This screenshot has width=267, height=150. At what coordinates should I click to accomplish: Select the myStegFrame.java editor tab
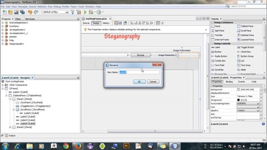pos(96,19)
